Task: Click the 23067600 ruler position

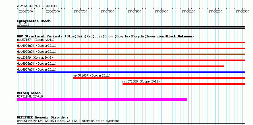Action: pyautogui.click(x=53, y=11)
